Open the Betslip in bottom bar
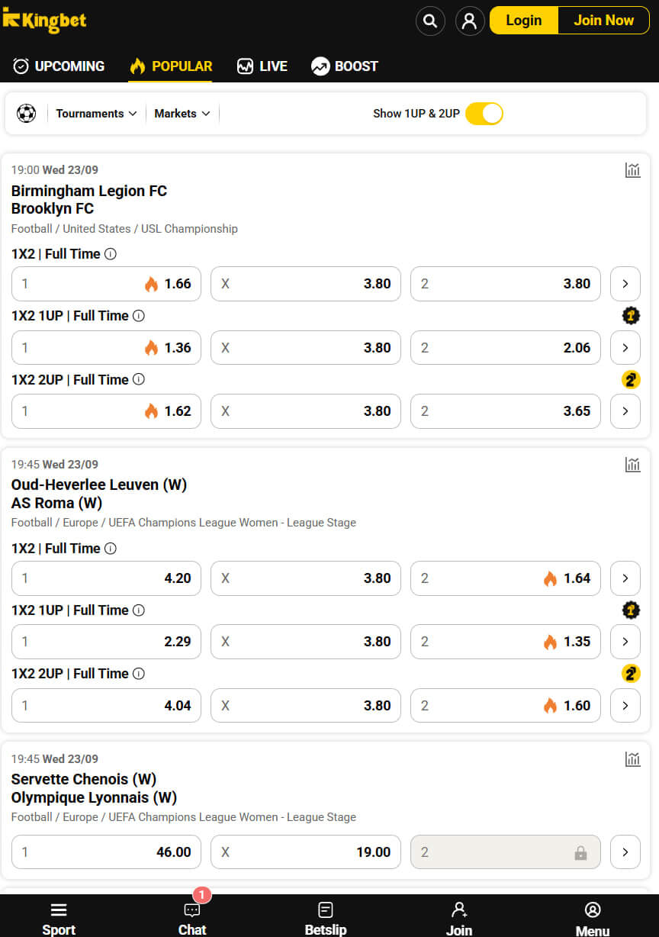Viewport: 659px width, 937px height. [x=326, y=918]
